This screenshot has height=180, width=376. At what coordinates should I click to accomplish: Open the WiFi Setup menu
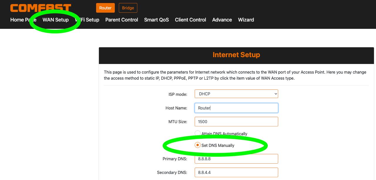point(87,20)
